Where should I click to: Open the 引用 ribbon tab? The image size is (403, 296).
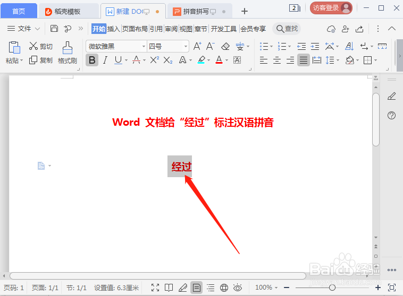[156, 29]
